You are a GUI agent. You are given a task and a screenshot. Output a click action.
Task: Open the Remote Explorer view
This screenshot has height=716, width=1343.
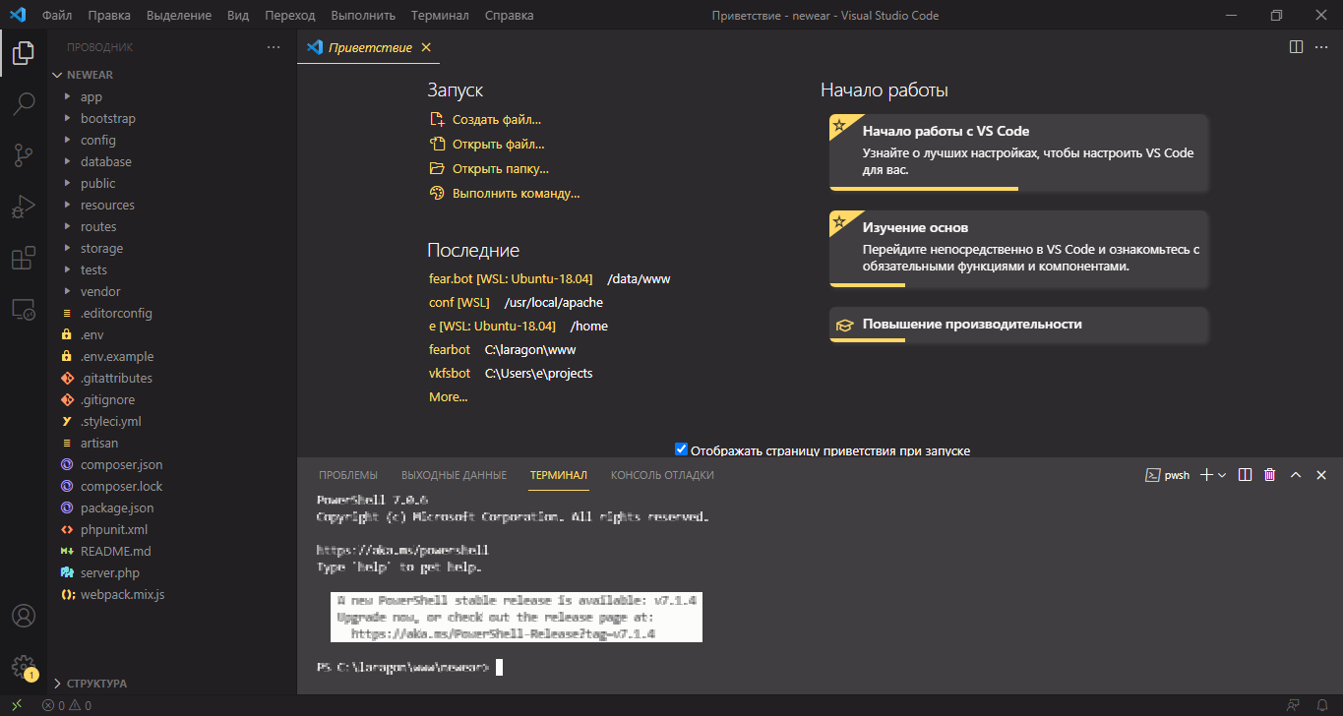point(24,309)
